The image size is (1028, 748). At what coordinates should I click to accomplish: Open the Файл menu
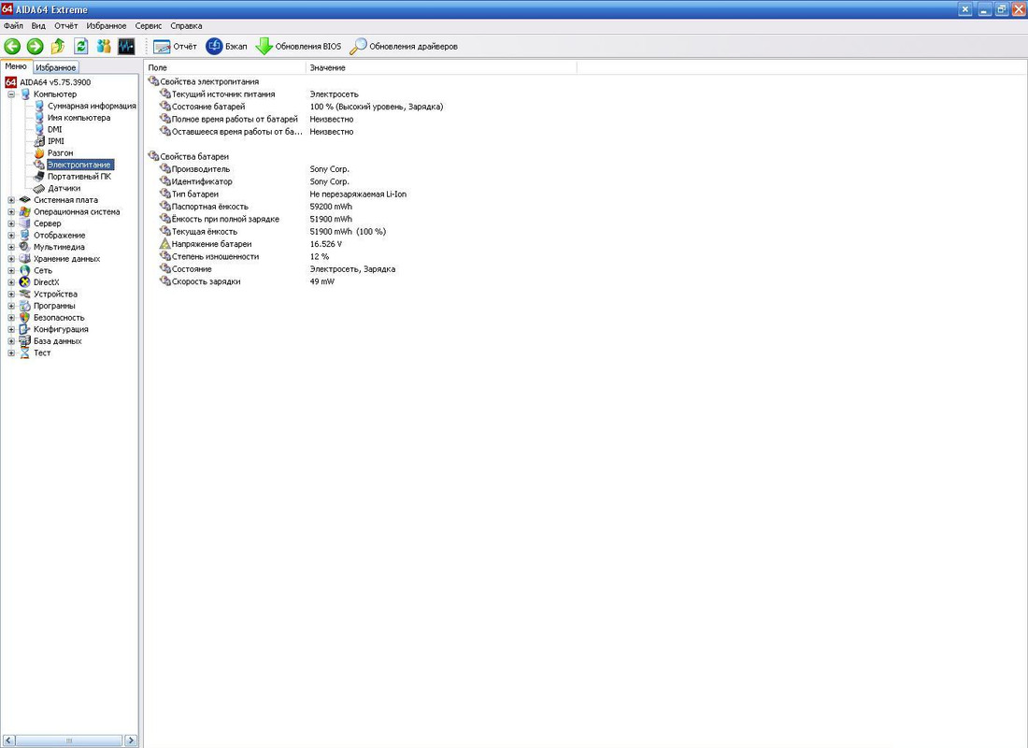click(x=13, y=26)
